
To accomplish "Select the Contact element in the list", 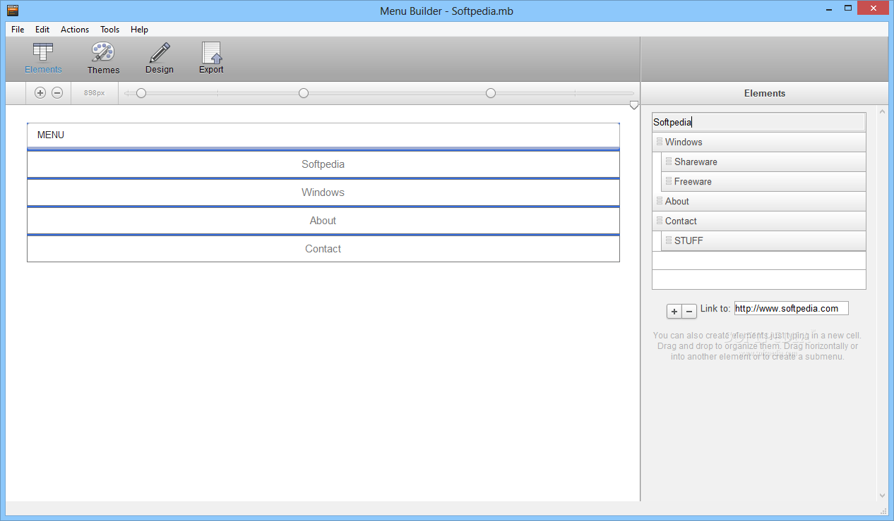I will tap(759, 221).
